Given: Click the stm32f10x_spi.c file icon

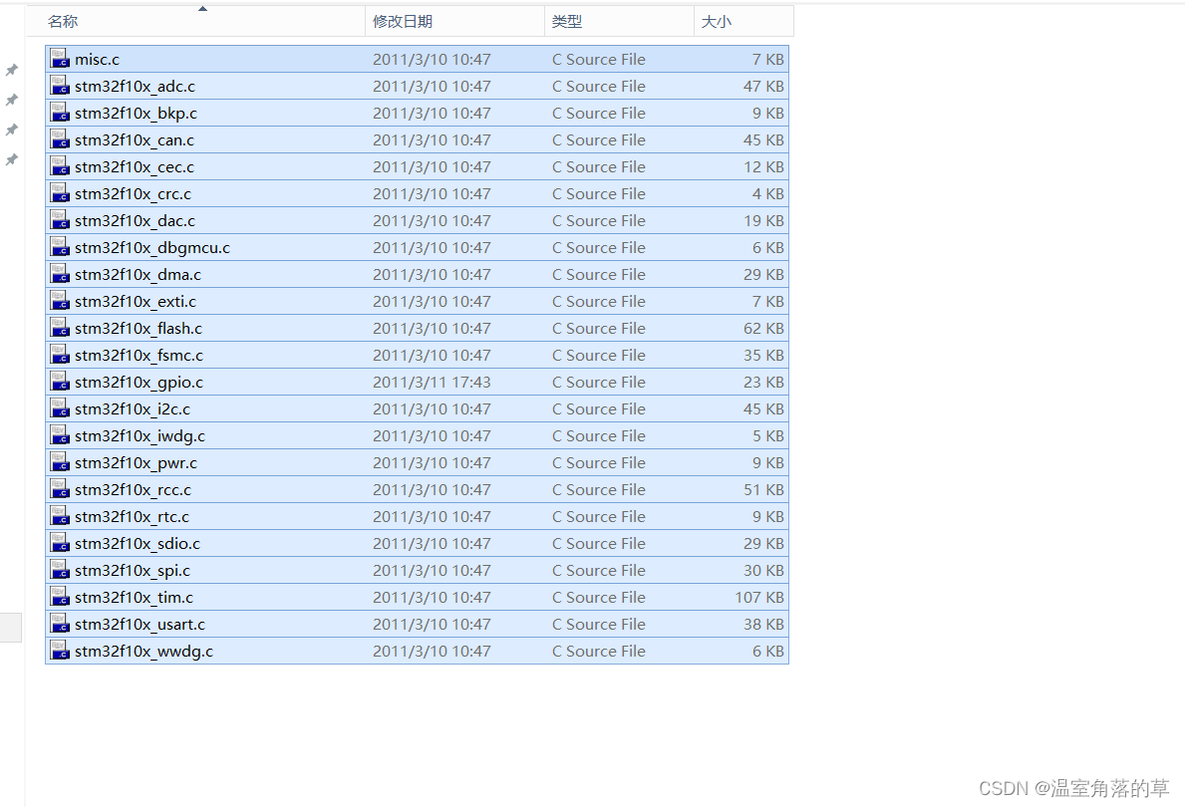Looking at the screenshot, I should pyautogui.click(x=60, y=569).
